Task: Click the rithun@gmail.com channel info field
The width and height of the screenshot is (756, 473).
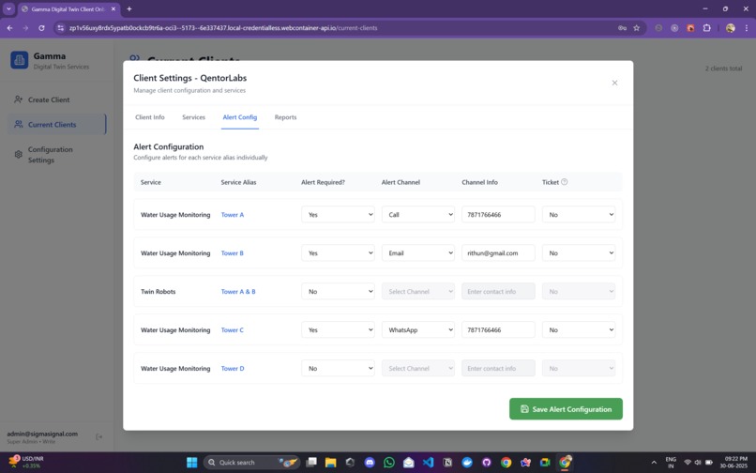Action: coord(498,252)
